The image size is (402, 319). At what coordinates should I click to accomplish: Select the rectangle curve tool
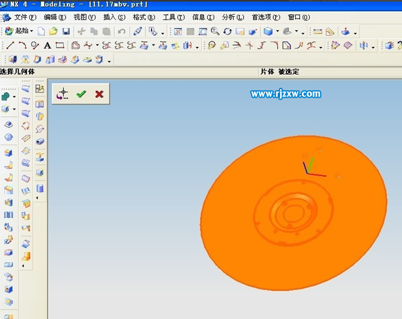(x=60, y=45)
